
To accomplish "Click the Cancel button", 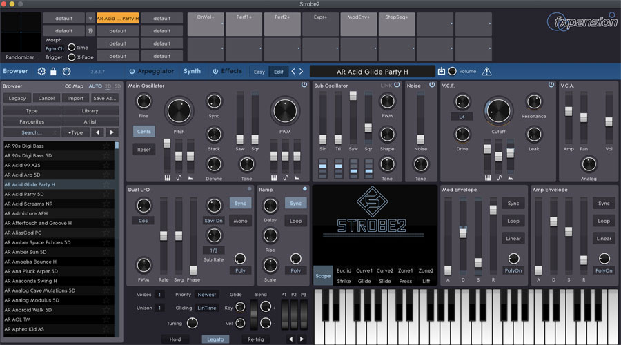I will [46, 98].
